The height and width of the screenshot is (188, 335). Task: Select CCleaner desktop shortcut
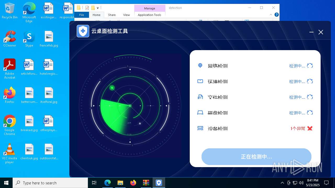(x=10, y=39)
